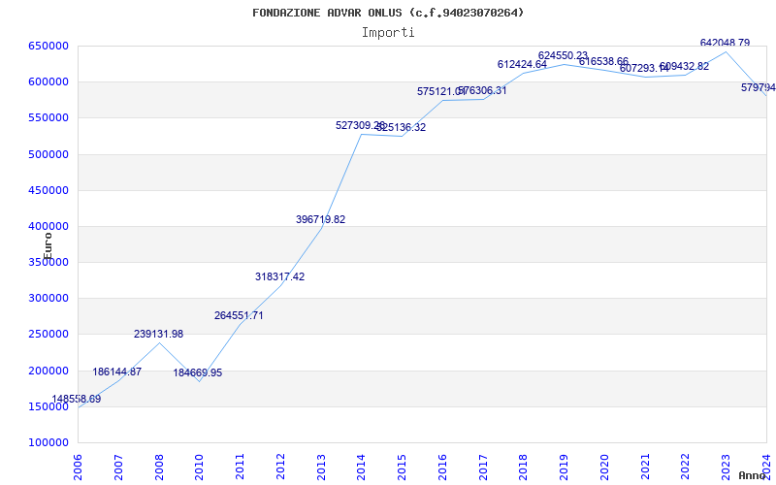This screenshot has height=485, width=776.
Task: Click the y-axis value 350000
Action: (x=48, y=262)
